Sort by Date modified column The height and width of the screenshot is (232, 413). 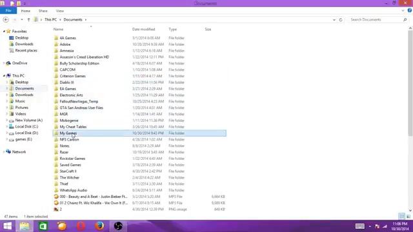(143, 29)
